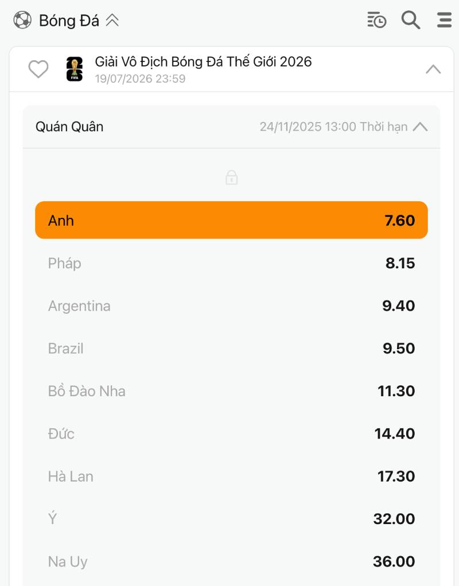The height and width of the screenshot is (586, 459).
Task: Open the hamburger menu icon
Action: coord(445,20)
